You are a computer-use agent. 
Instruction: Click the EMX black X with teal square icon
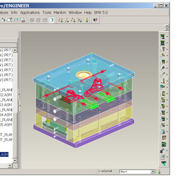tap(163, 150)
